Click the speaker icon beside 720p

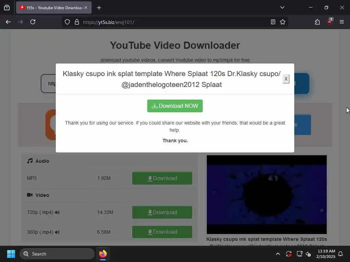[57, 212]
